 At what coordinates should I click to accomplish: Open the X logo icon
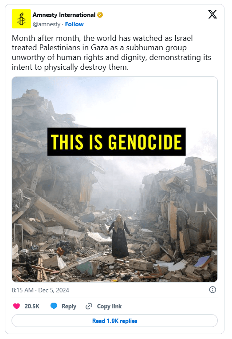pos(212,15)
